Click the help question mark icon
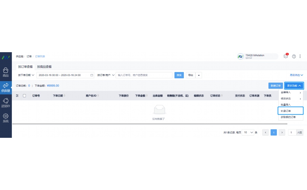Viewport: 307px width, 190px height. coord(294,56)
